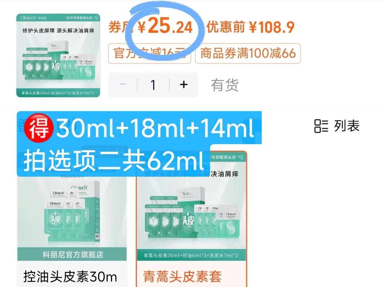This screenshot has height=287, width=383.
Task: Open the top product thumbnail image
Action: (58, 55)
